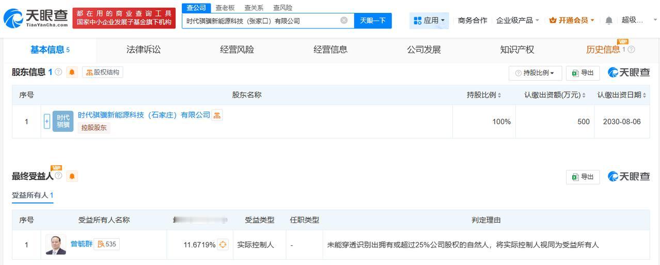Image resolution: width=660 pixels, height=265 pixels.
Task: Open the notifications bell in header
Action: 609,20
